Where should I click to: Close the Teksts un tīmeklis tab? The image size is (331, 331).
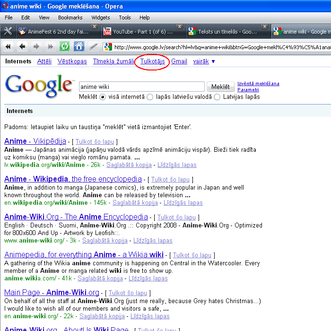[x=264, y=26]
